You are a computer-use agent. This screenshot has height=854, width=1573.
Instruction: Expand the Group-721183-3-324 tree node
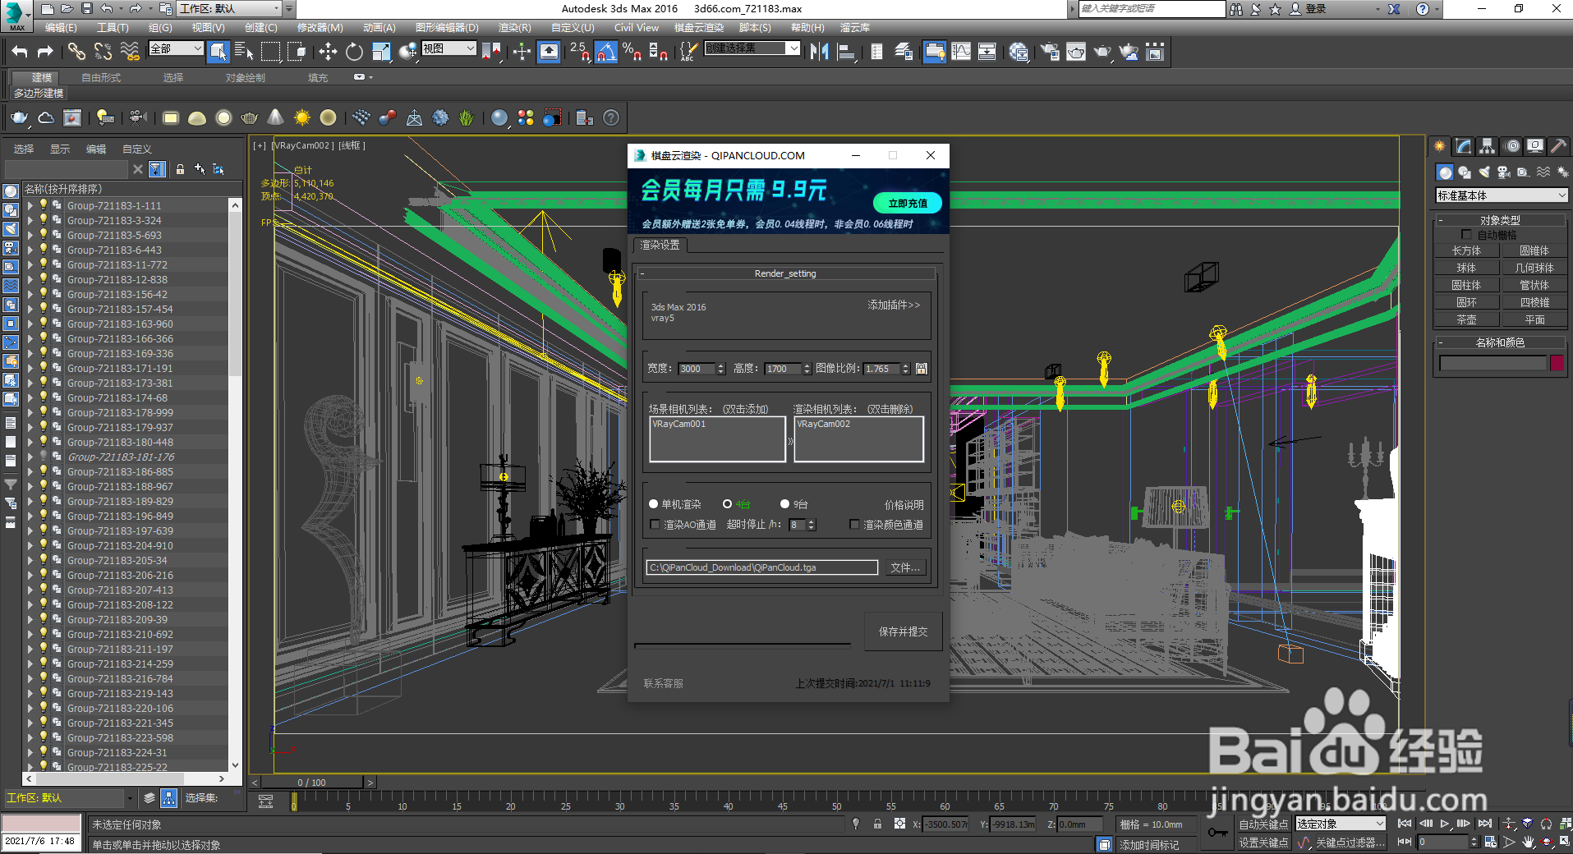[30, 220]
